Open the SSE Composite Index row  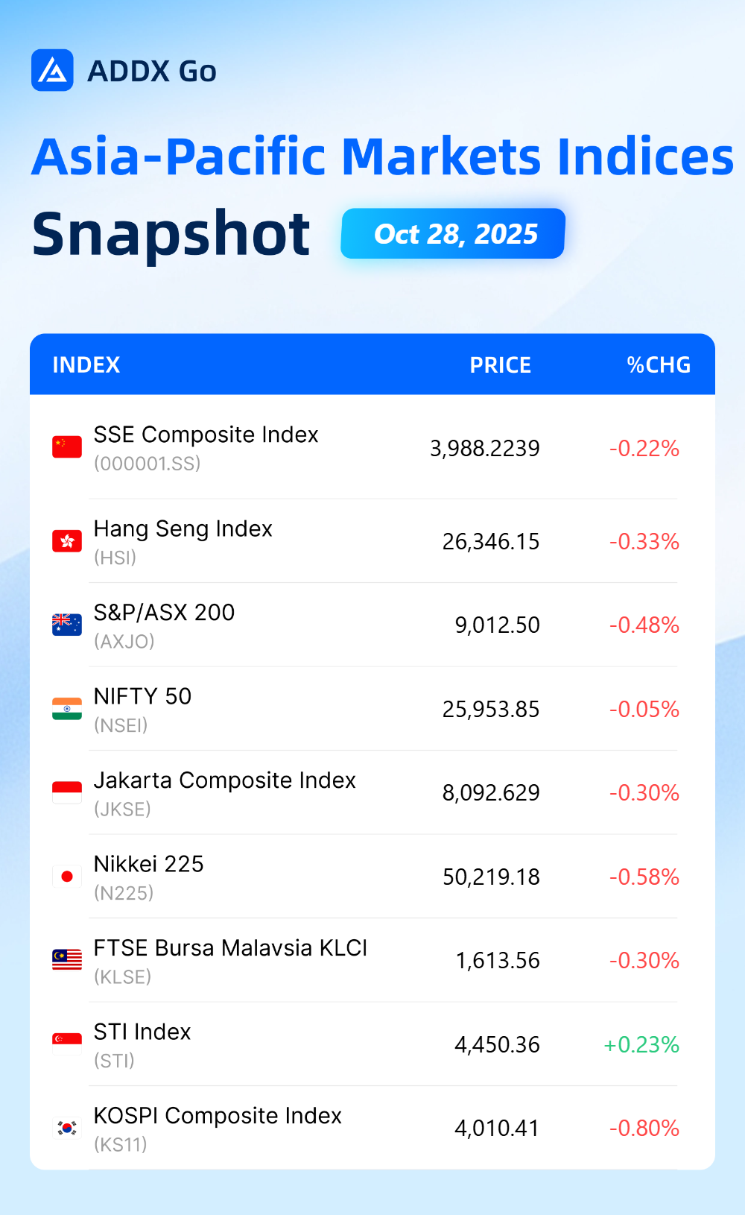pyautogui.click(x=372, y=448)
